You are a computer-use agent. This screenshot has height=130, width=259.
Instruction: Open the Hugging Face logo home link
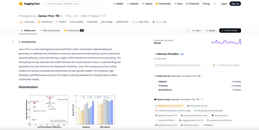[29, 4]
